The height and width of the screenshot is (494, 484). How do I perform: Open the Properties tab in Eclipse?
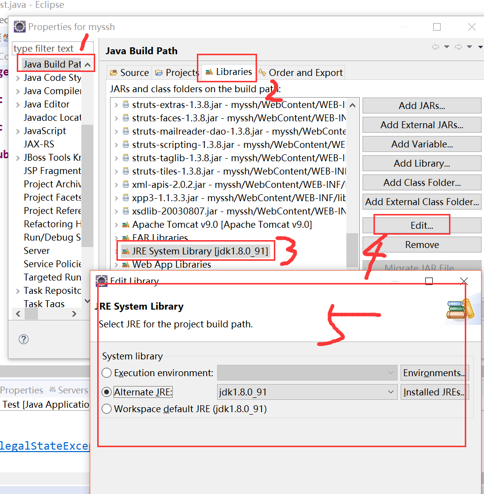point(21,390)
